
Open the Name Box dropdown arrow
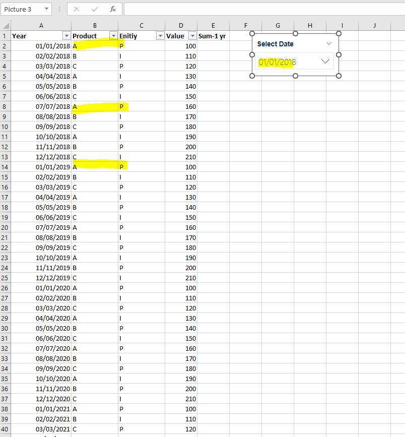pyautogui.click(x=46, y=9)
